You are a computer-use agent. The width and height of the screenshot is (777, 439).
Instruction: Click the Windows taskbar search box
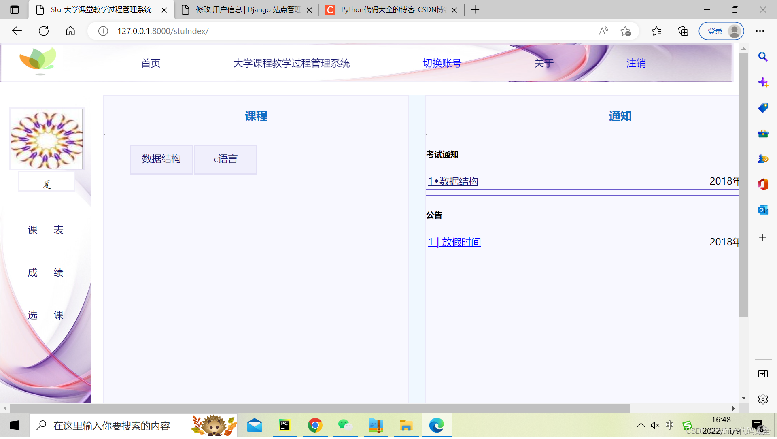(x=111, y=426)
